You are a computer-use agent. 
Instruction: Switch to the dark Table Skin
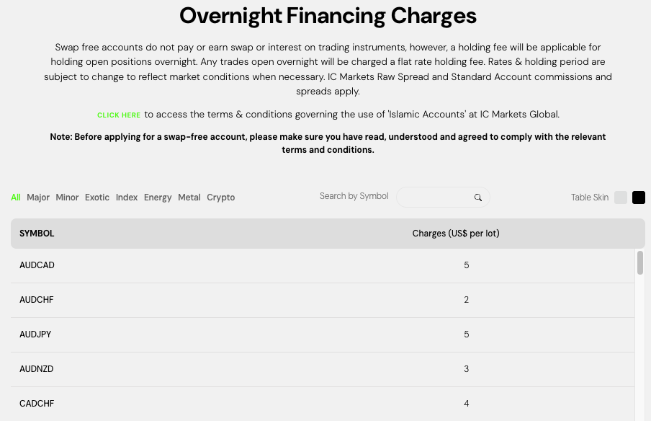[637, 197]
